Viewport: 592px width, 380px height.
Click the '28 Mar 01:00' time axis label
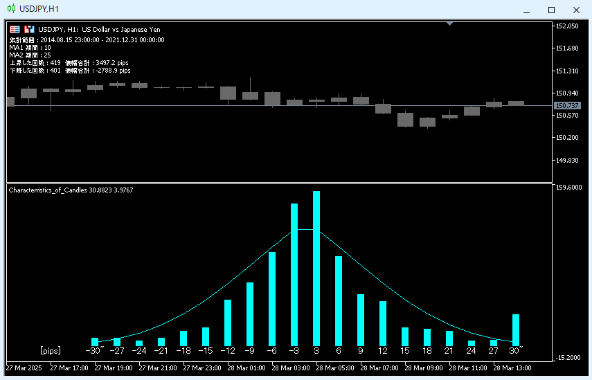coord(246,368)
